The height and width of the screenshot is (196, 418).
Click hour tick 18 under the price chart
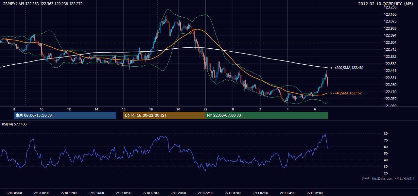click(x=151, y=109)
